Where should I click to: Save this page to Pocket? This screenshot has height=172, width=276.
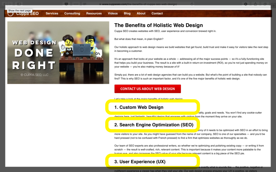click(65, 4)
